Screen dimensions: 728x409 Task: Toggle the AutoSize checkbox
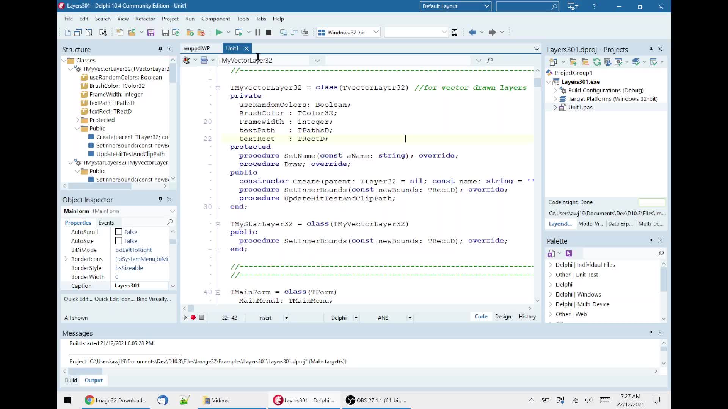click(119, 241)
